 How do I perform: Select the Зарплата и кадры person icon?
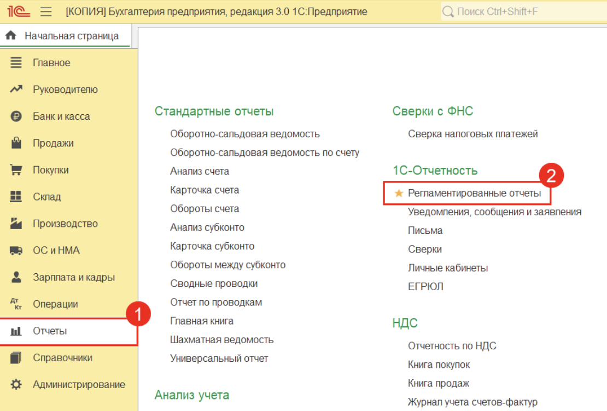pyautogui.click(x=15, y=277)
